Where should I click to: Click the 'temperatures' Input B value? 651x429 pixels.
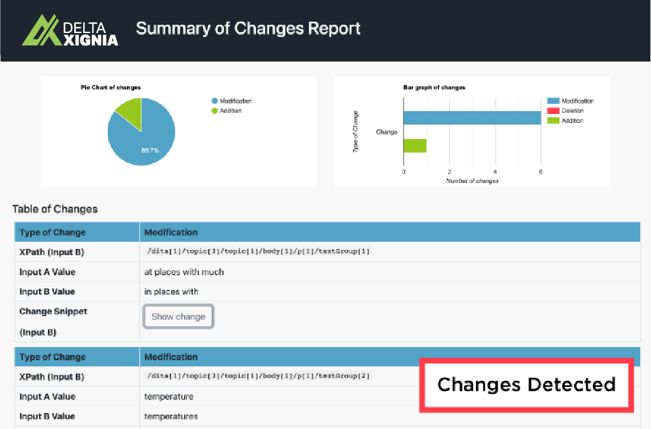coord(171,416)
